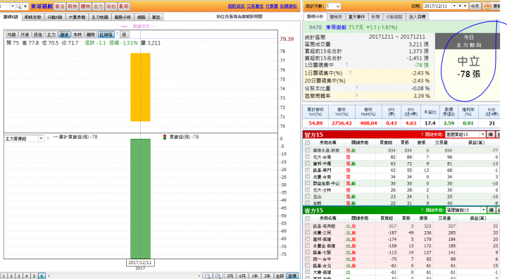
Task: Click the 華南永昌-敦南 broker name
Action: coord(326,151)
